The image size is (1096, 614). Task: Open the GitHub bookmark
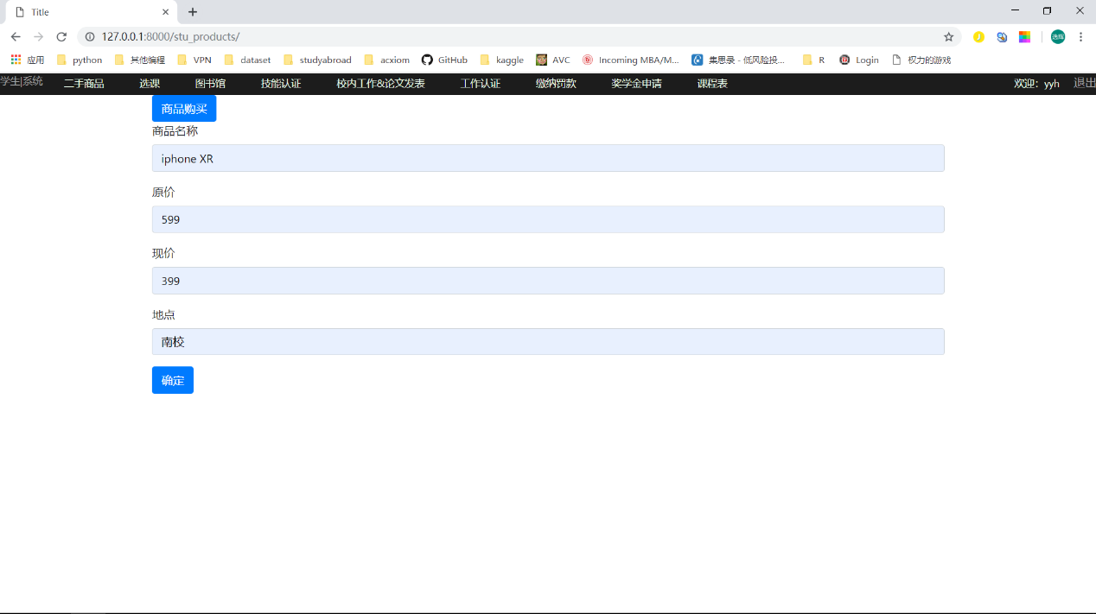coord(444,60)
